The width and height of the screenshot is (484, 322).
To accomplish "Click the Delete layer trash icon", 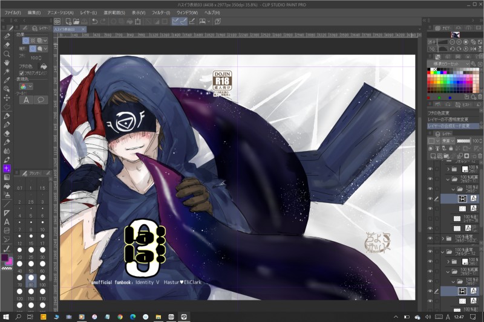I will [480, 156].
